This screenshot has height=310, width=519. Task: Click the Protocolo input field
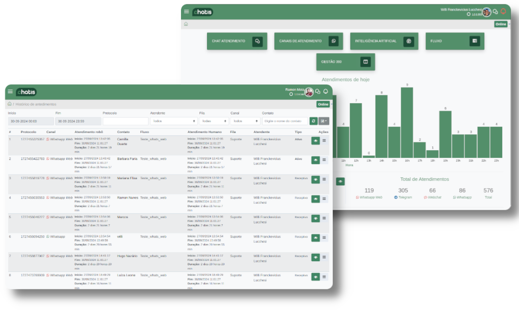coord(125,121)
